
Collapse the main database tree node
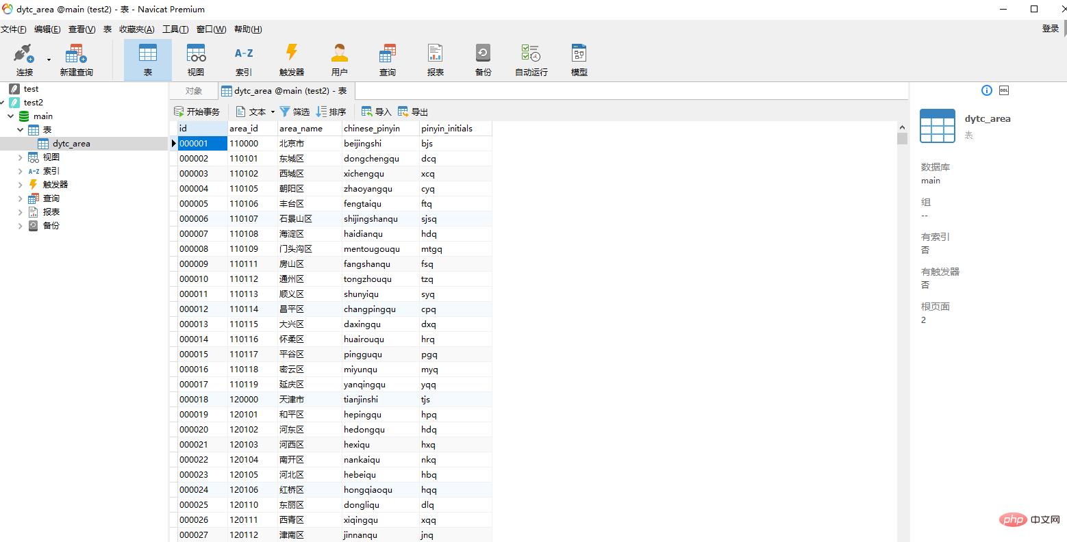(11, 116)
